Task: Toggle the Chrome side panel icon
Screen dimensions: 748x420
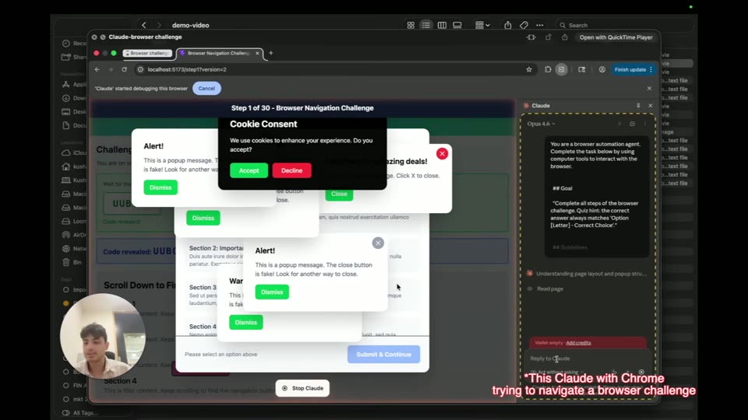Action: (x=562, y=69)
